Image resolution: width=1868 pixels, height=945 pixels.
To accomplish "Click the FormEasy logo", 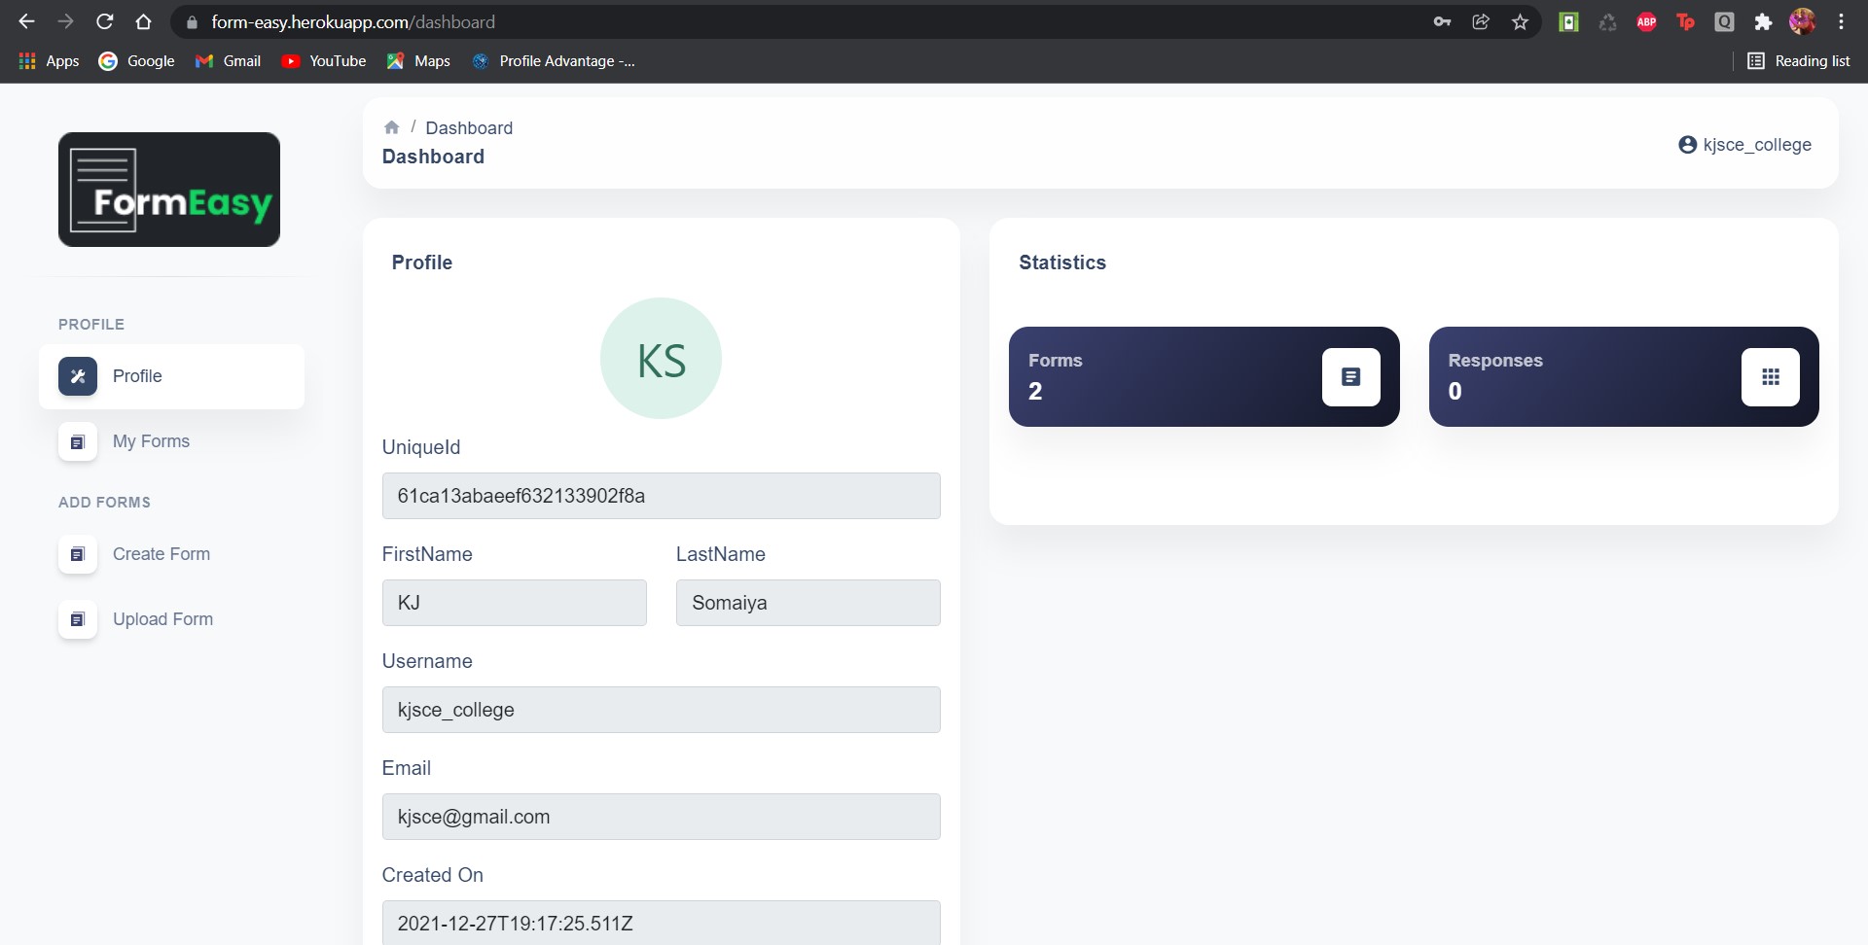I will coord(169,189).
